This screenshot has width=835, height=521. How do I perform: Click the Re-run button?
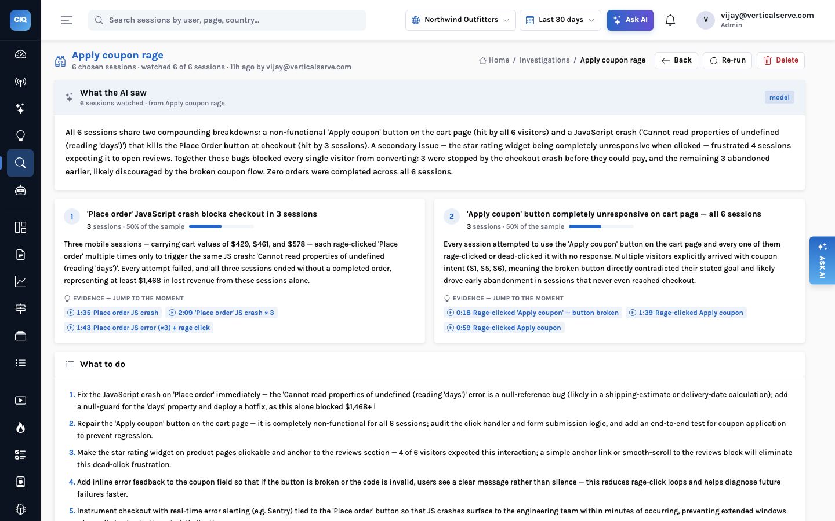[727, 60]
